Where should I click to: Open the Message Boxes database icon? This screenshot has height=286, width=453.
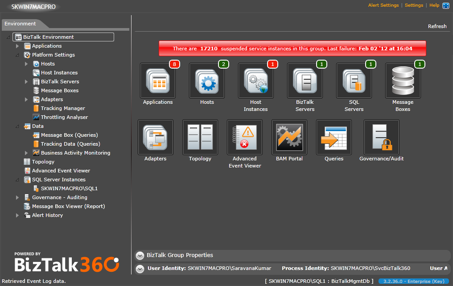click(403, 81)
